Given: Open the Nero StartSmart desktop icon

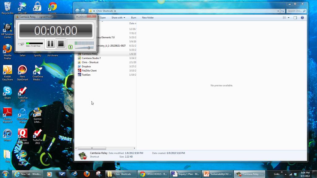Looking at the screenshot, I should [x=22, y=73].
